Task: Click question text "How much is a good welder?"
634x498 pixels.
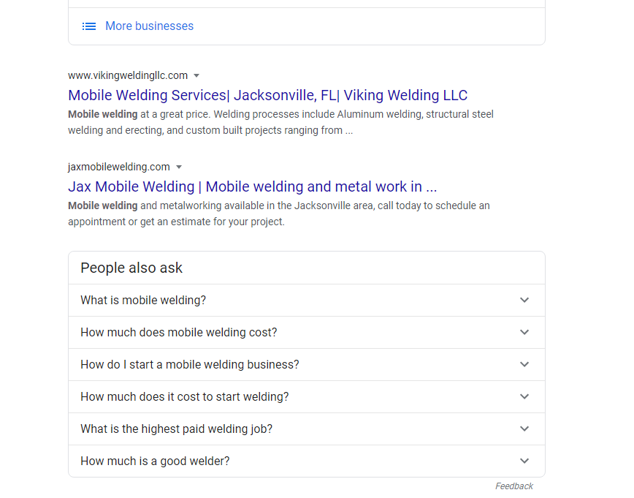Action: [155, 461]
